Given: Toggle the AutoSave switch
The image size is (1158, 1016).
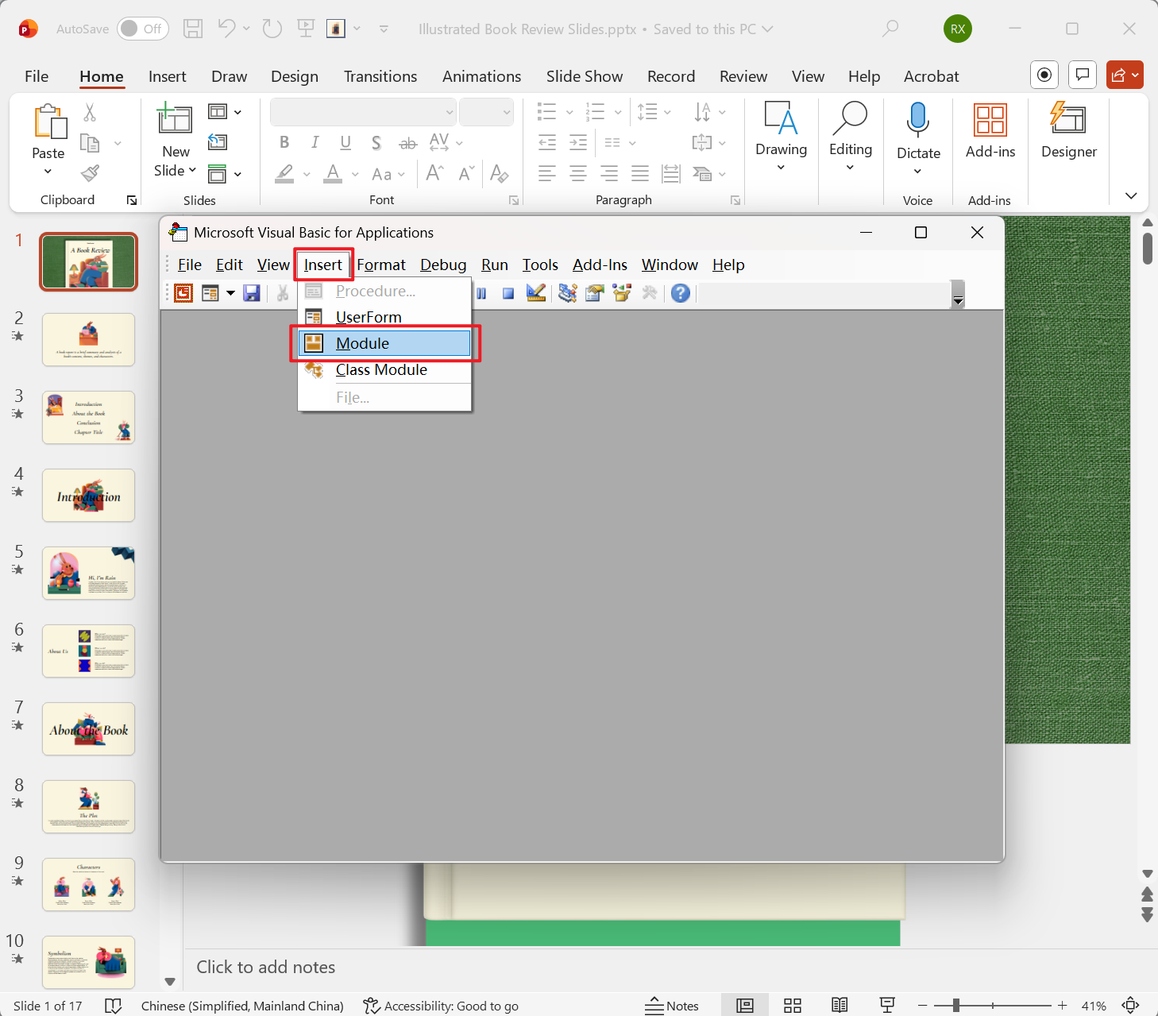Looking at the screenshot, I should coord(140,29).
